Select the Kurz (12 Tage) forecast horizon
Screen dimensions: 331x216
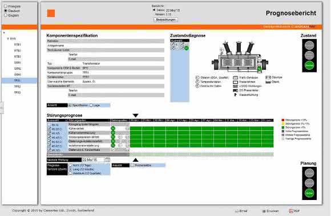(71, 165)
